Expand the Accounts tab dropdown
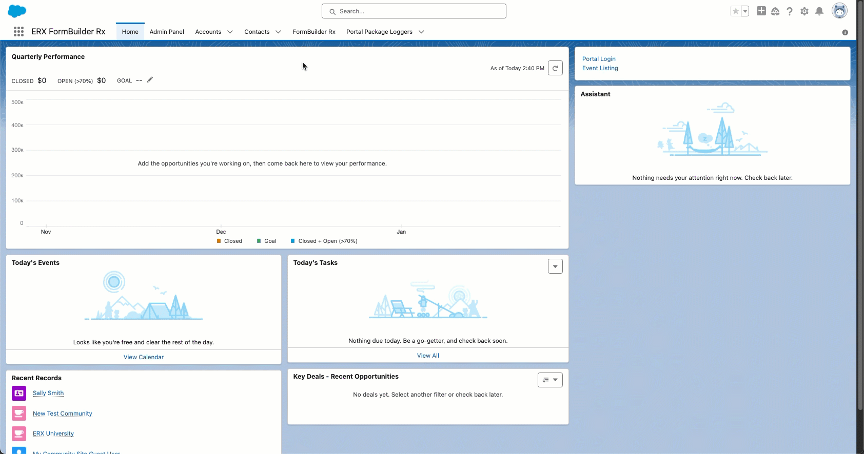 point(230,32)
